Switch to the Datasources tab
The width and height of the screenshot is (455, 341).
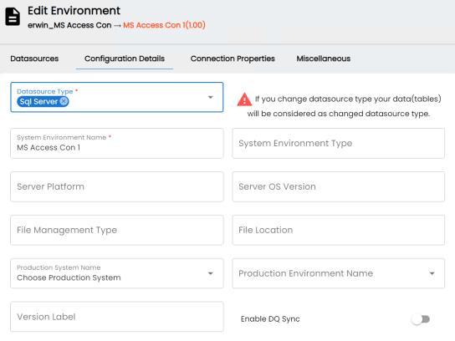point(34,59)
